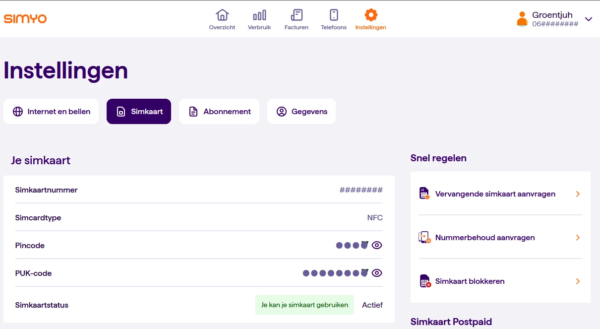This screenshot has height=329, width=600.
Task: Click the orange user avatar icon
Action: pos(522,19)
